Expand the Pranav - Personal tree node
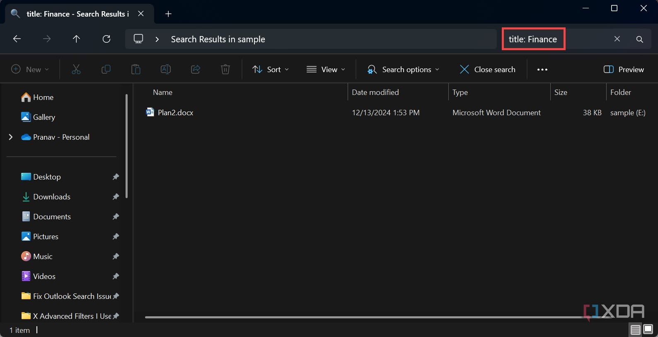 click(11, 137)
